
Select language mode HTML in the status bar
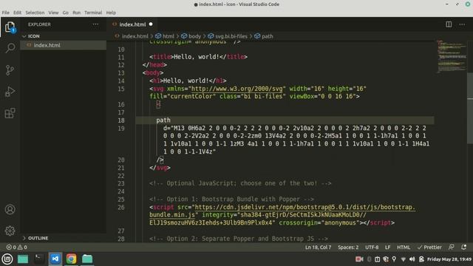click(x=404, y=248)
